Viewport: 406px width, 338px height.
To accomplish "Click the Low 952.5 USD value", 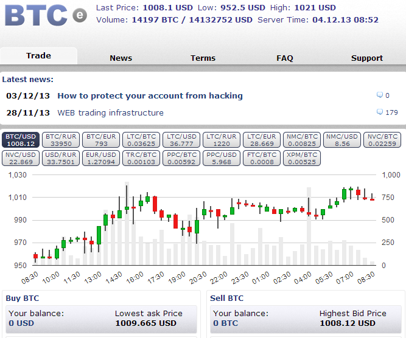I will 243,8.
